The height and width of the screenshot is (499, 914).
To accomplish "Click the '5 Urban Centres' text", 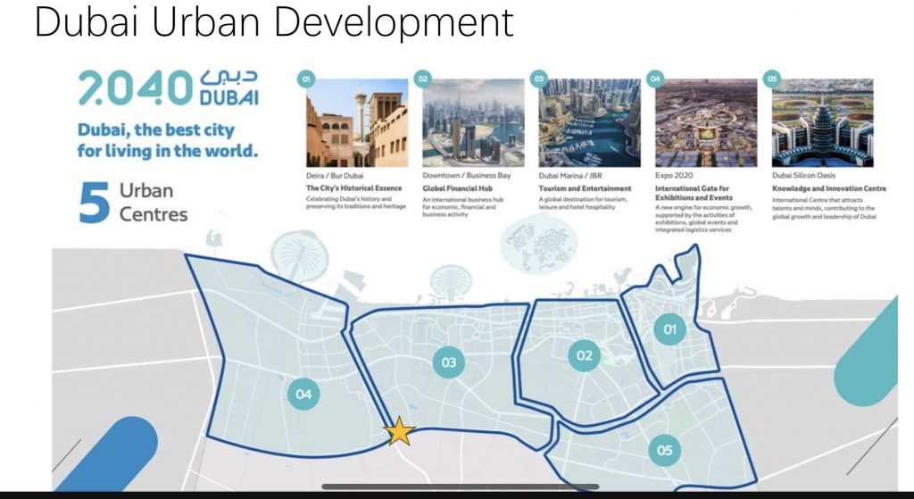I will pyautogui.click(x=134, y=203).
